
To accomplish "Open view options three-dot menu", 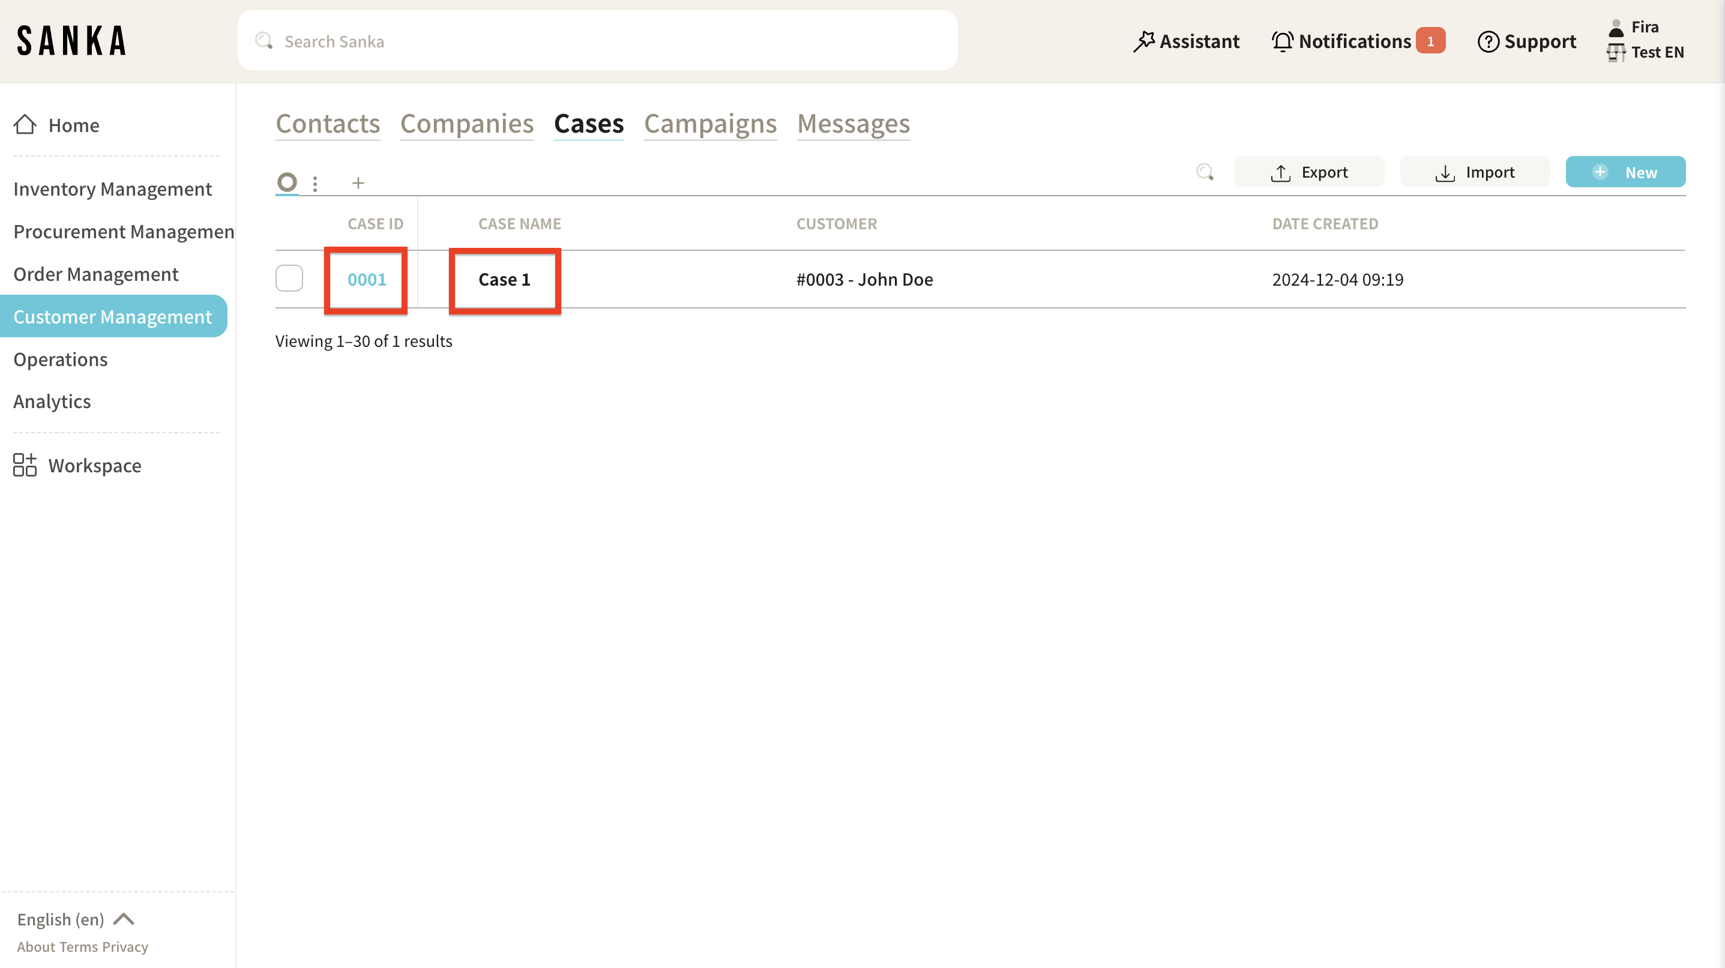I will (x=315, y=183).
